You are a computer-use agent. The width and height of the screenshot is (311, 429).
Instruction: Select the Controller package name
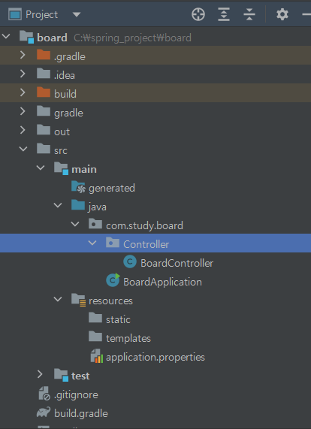point(146,244)
